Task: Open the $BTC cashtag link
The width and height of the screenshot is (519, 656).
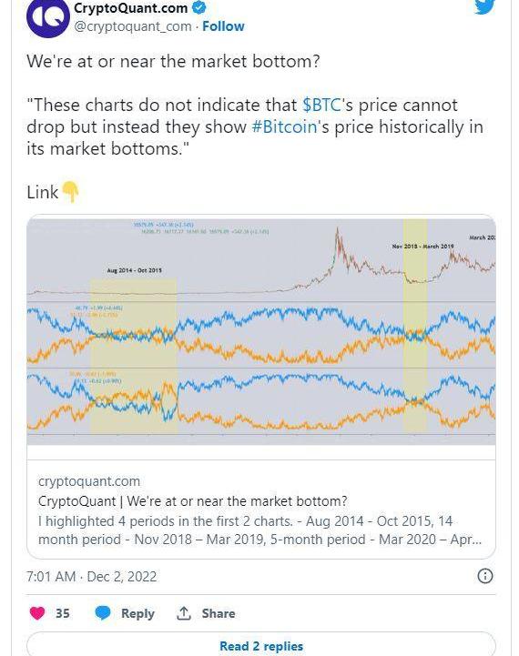Action: coord(321,105)
